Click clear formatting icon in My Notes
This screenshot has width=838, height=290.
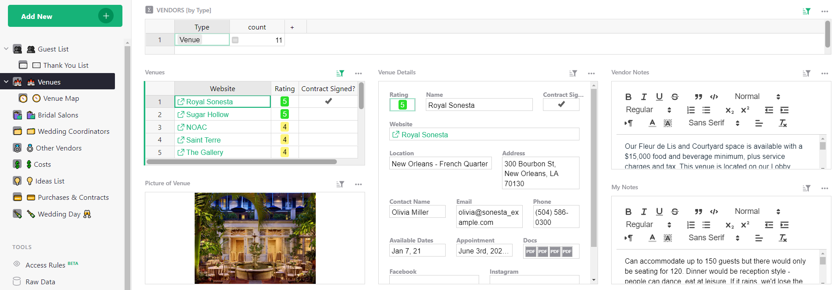point(783,238)
